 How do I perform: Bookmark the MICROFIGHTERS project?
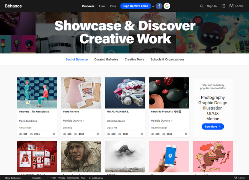[x=142, y=134]
